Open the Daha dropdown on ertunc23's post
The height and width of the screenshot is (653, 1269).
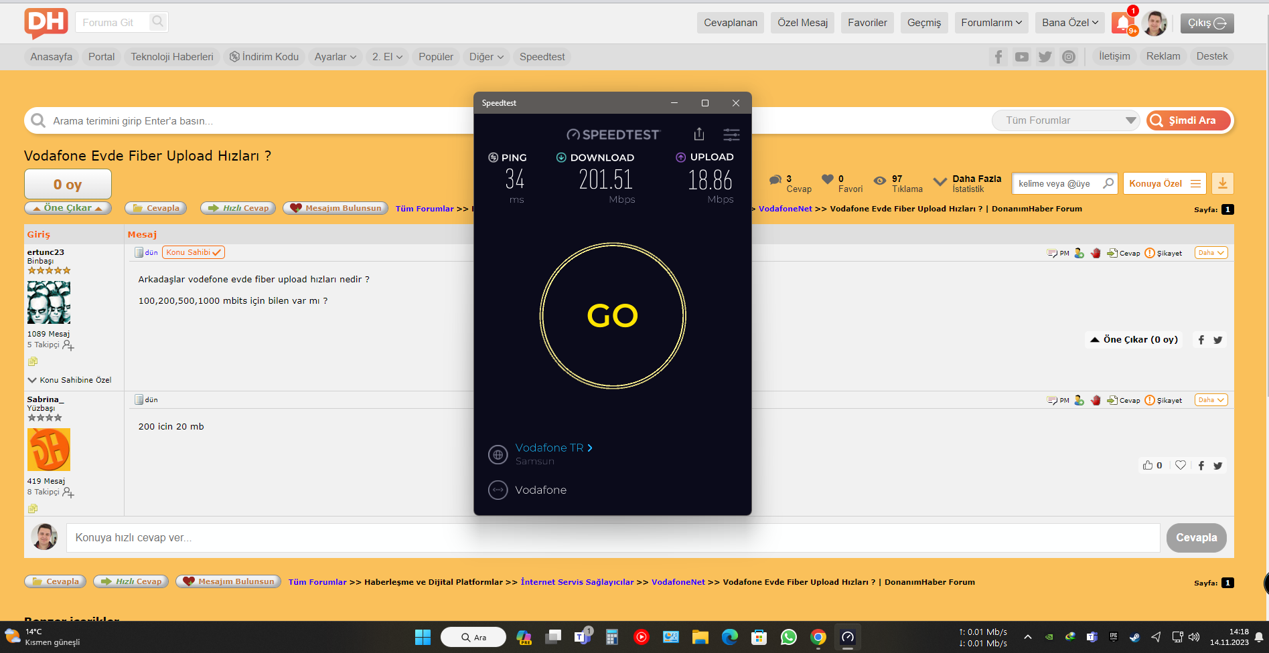[x=1211, y=253]
